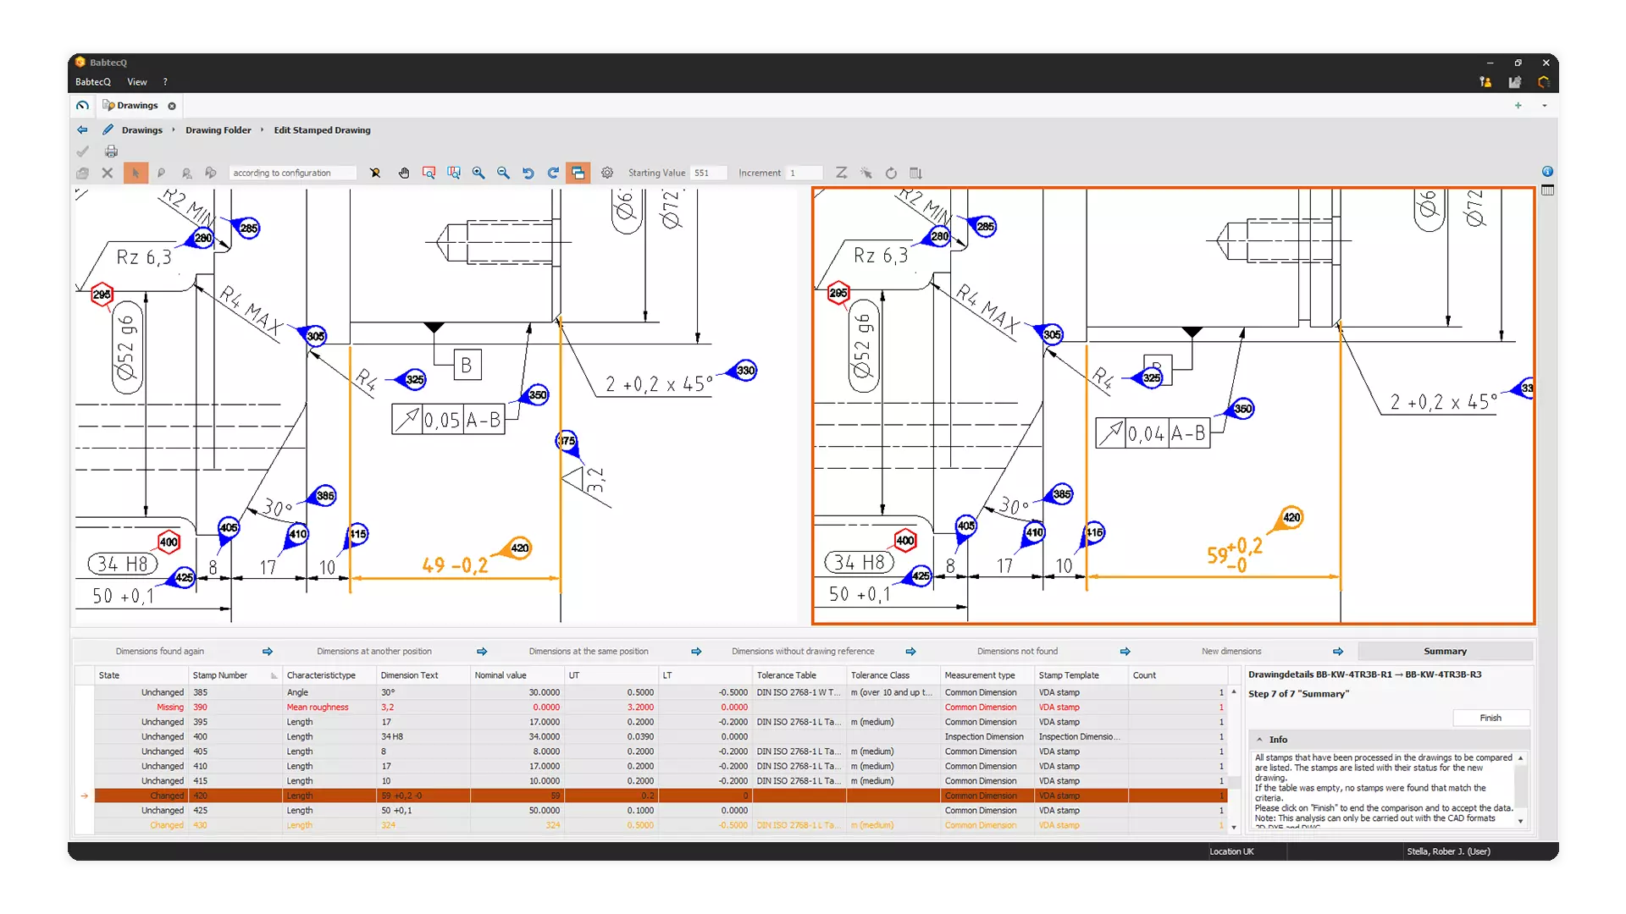The width and height of the screenshot is (1626, 914).
Task: Select the Missing row for stamp 390
Action: click(661, 708)
